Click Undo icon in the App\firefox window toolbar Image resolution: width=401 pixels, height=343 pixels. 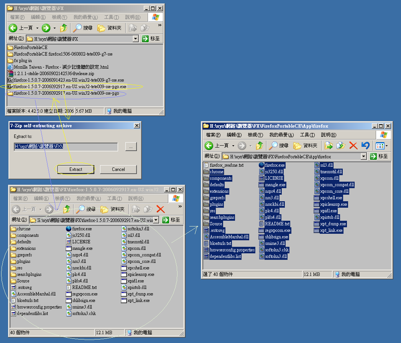(365, 146)
